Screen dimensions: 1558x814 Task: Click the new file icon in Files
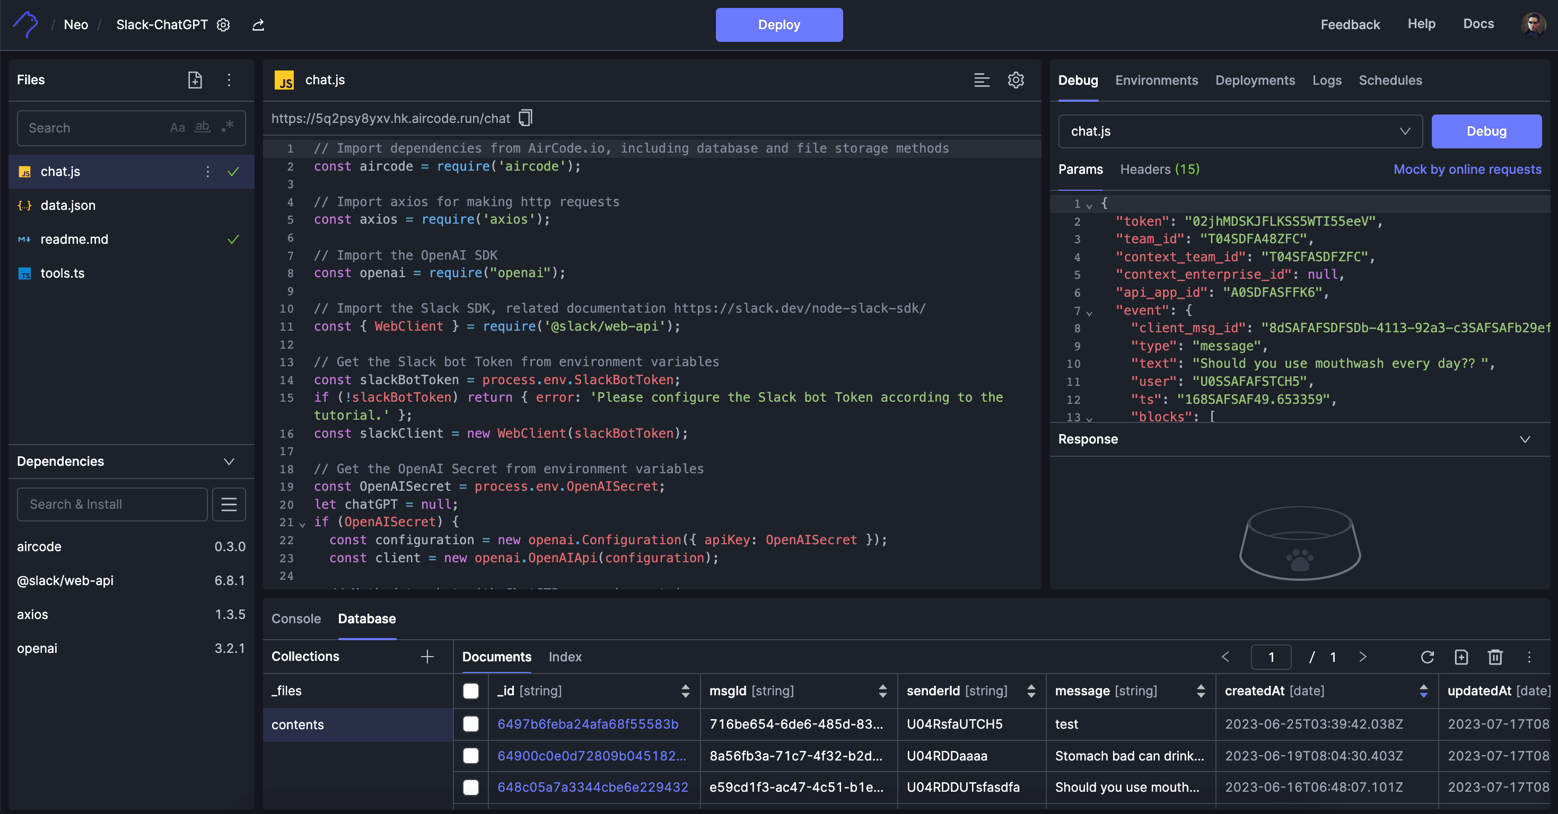click(195, 80)
